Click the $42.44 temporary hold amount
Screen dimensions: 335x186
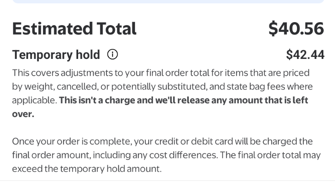tap(305, 54)
